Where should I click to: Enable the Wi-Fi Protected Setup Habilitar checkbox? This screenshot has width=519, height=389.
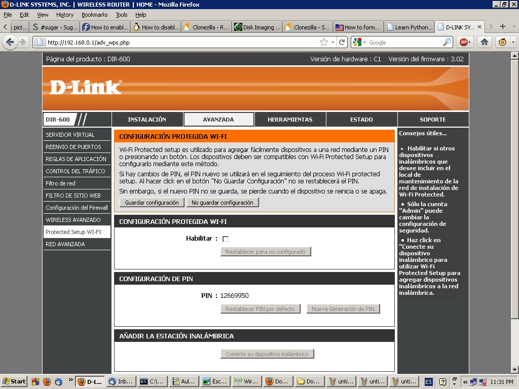[x=226, y=239]
